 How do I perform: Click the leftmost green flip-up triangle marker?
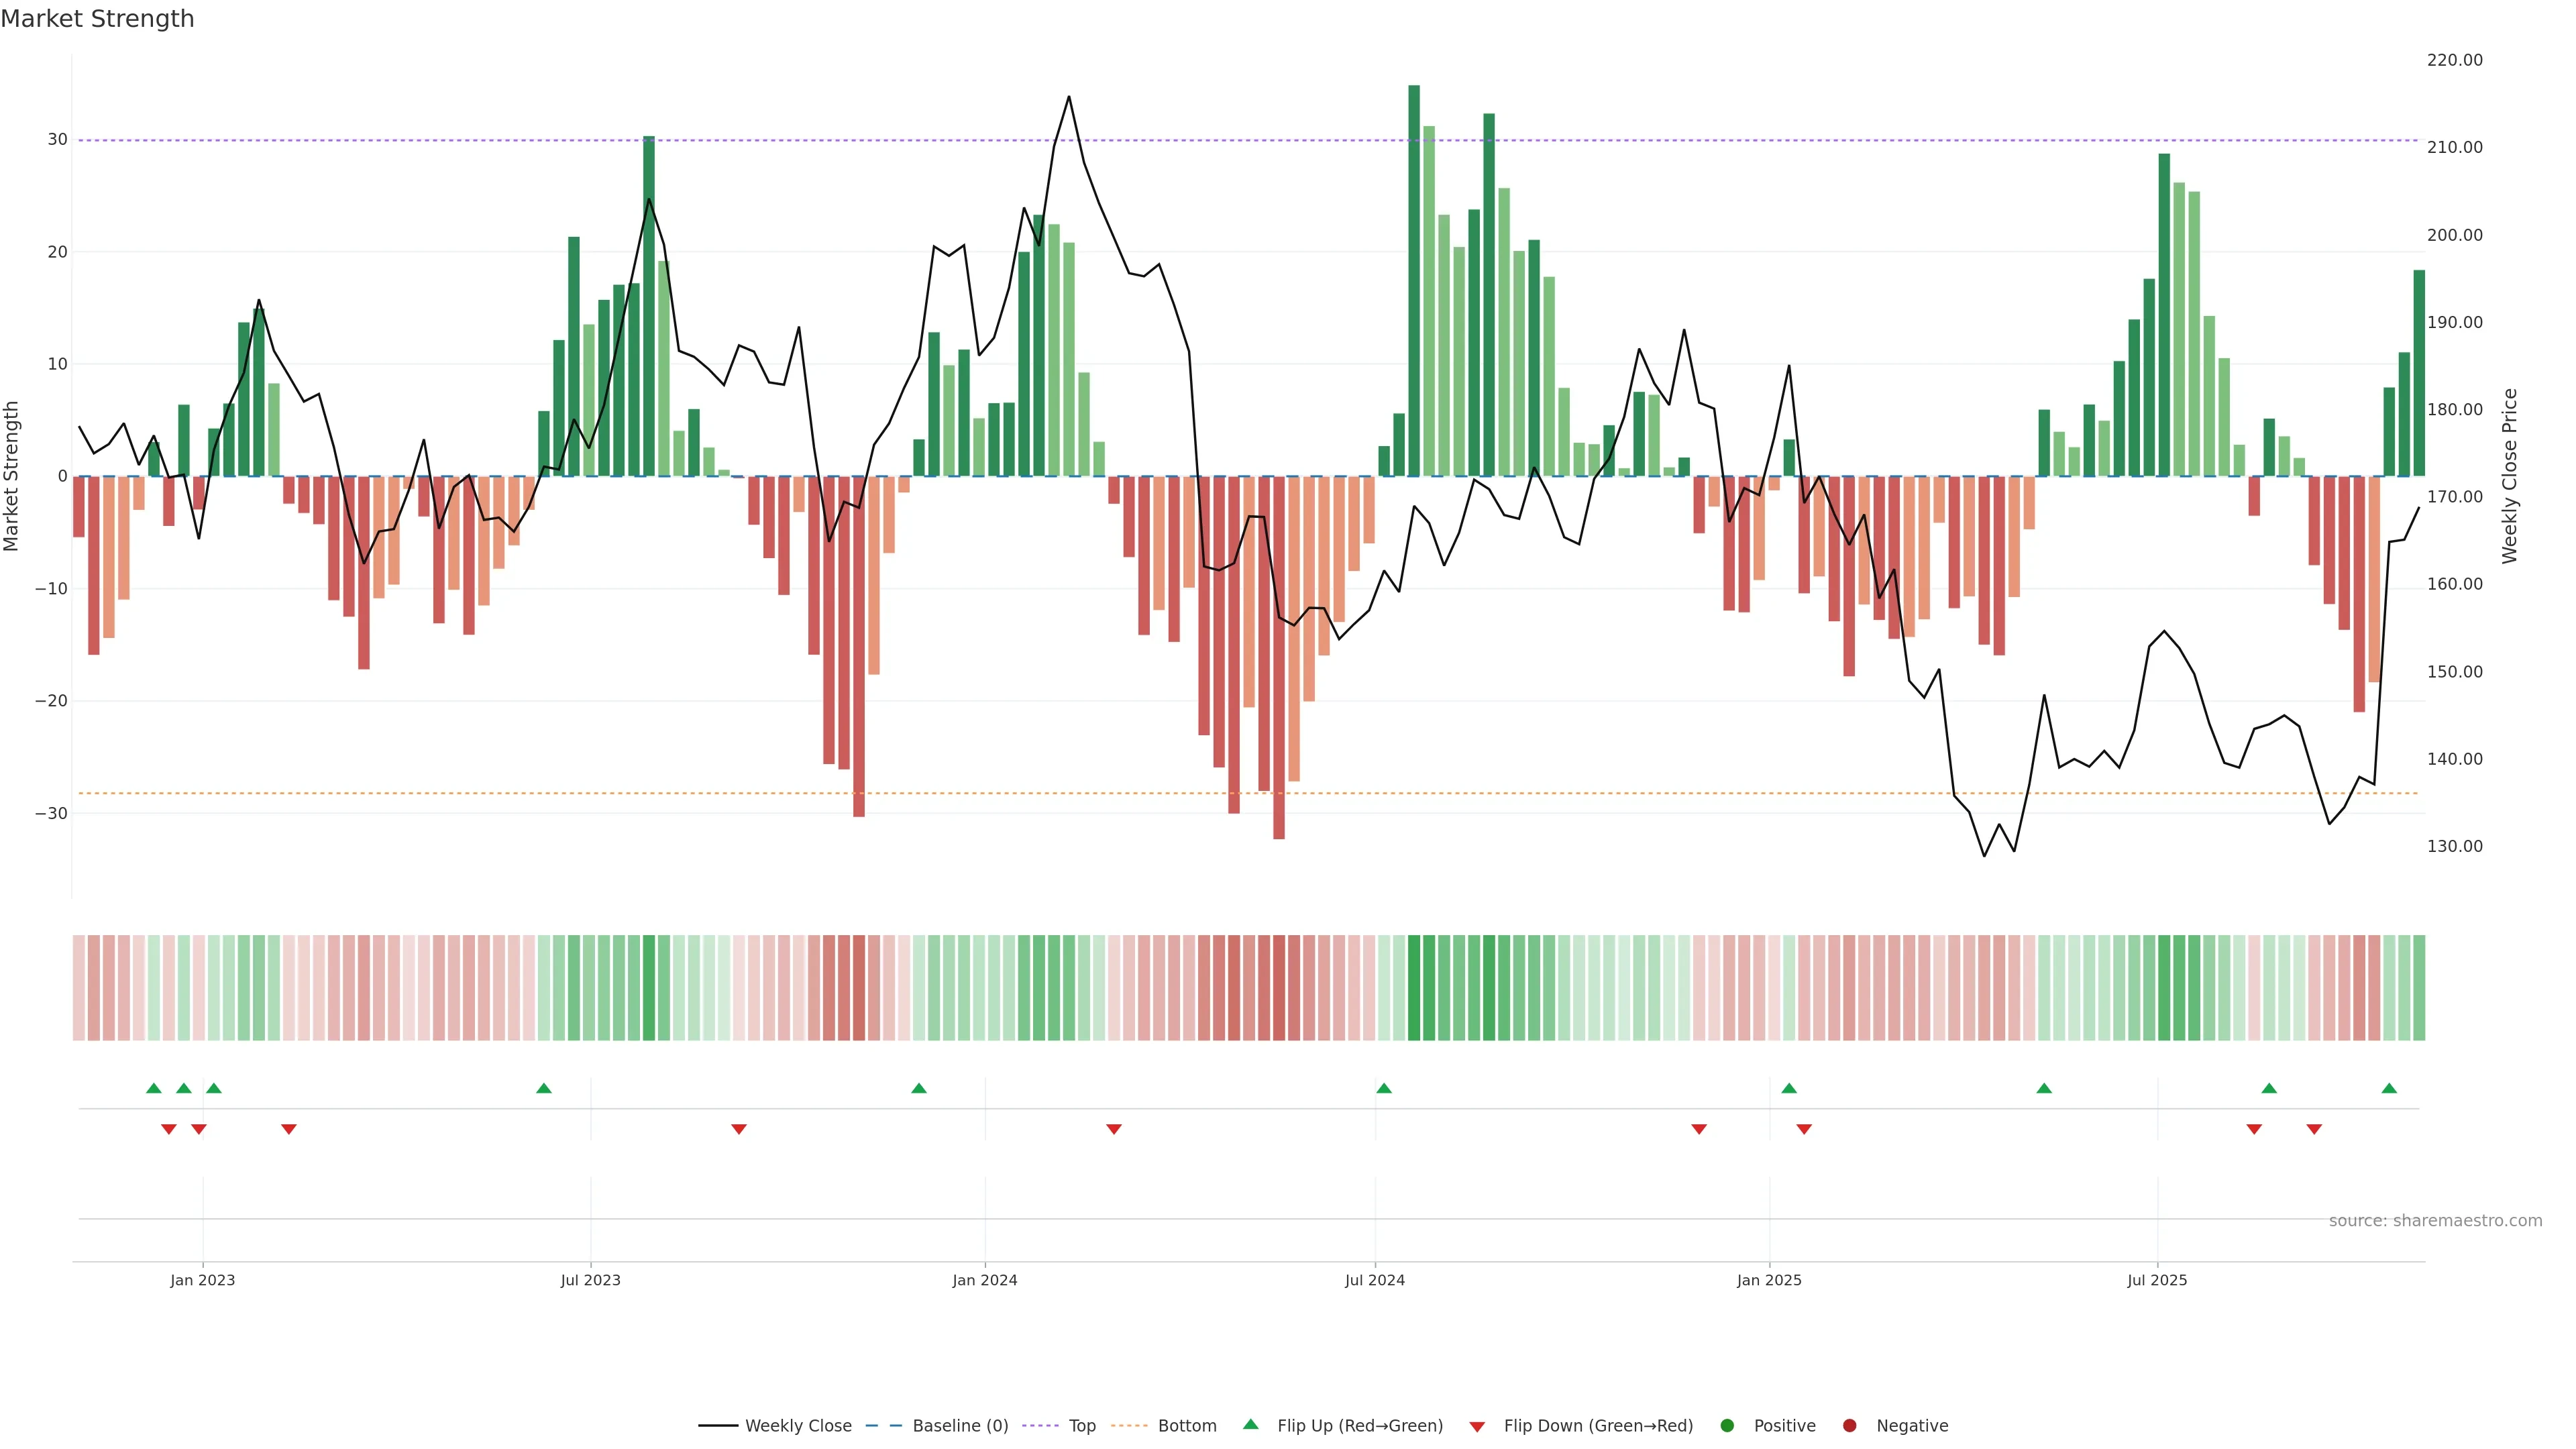click(154, 1088)
